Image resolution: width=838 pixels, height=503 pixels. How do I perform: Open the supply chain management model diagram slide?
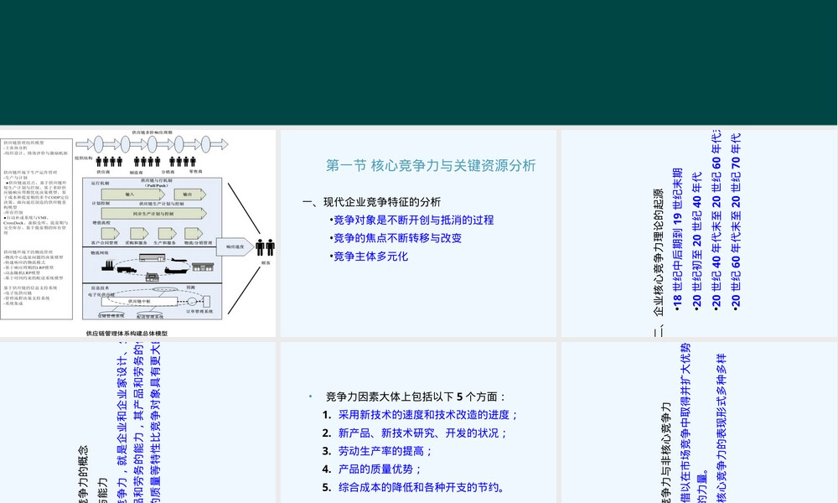pos(138,234)
